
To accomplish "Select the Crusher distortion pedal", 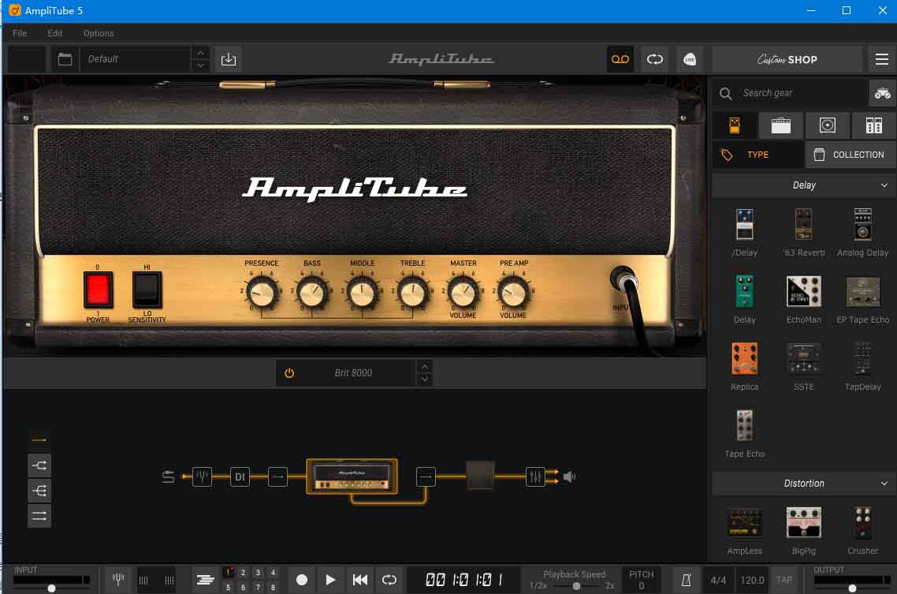I will (x=862, y=530).
